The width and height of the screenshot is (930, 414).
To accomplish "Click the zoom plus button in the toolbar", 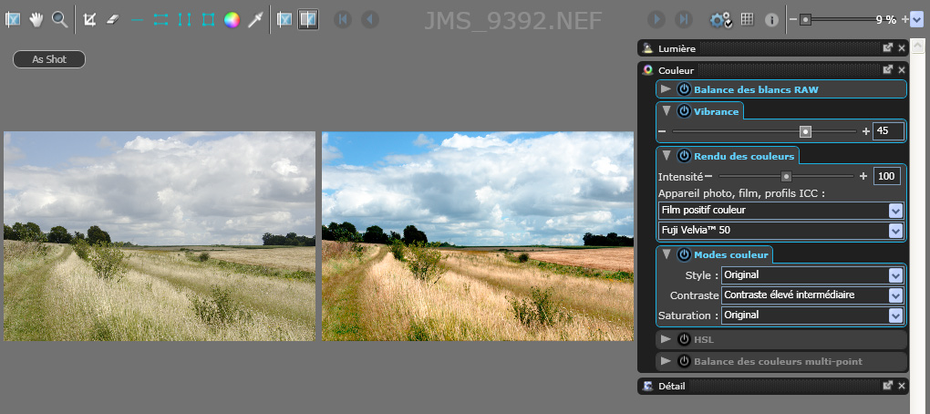I will coord(904,19).
